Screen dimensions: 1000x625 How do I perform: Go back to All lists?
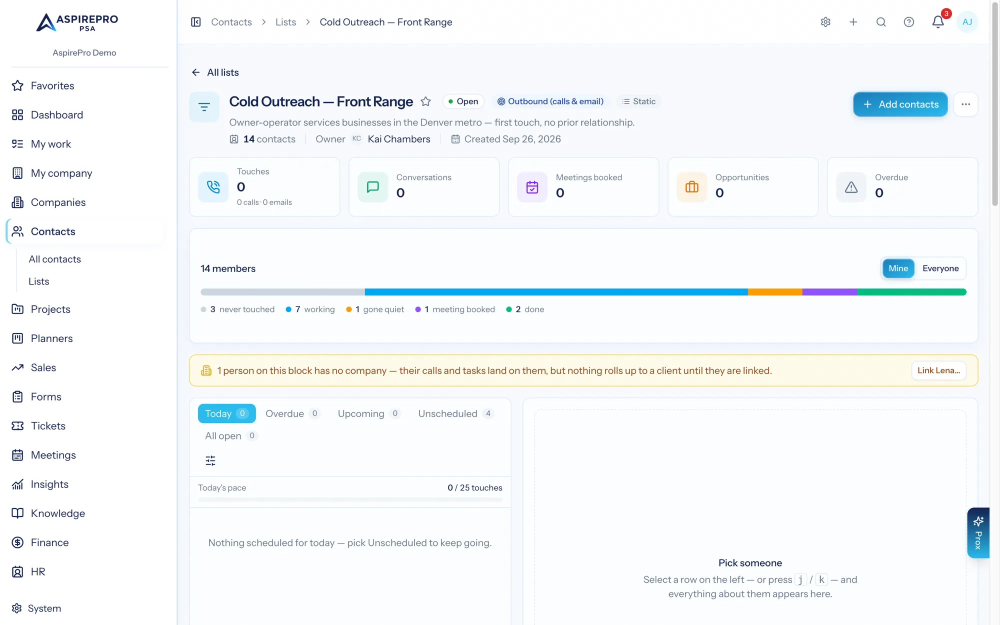pos(215,72)
